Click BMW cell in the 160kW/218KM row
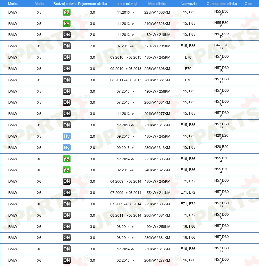259x266 pixels. pyautogui.click(x=13, y=35)
